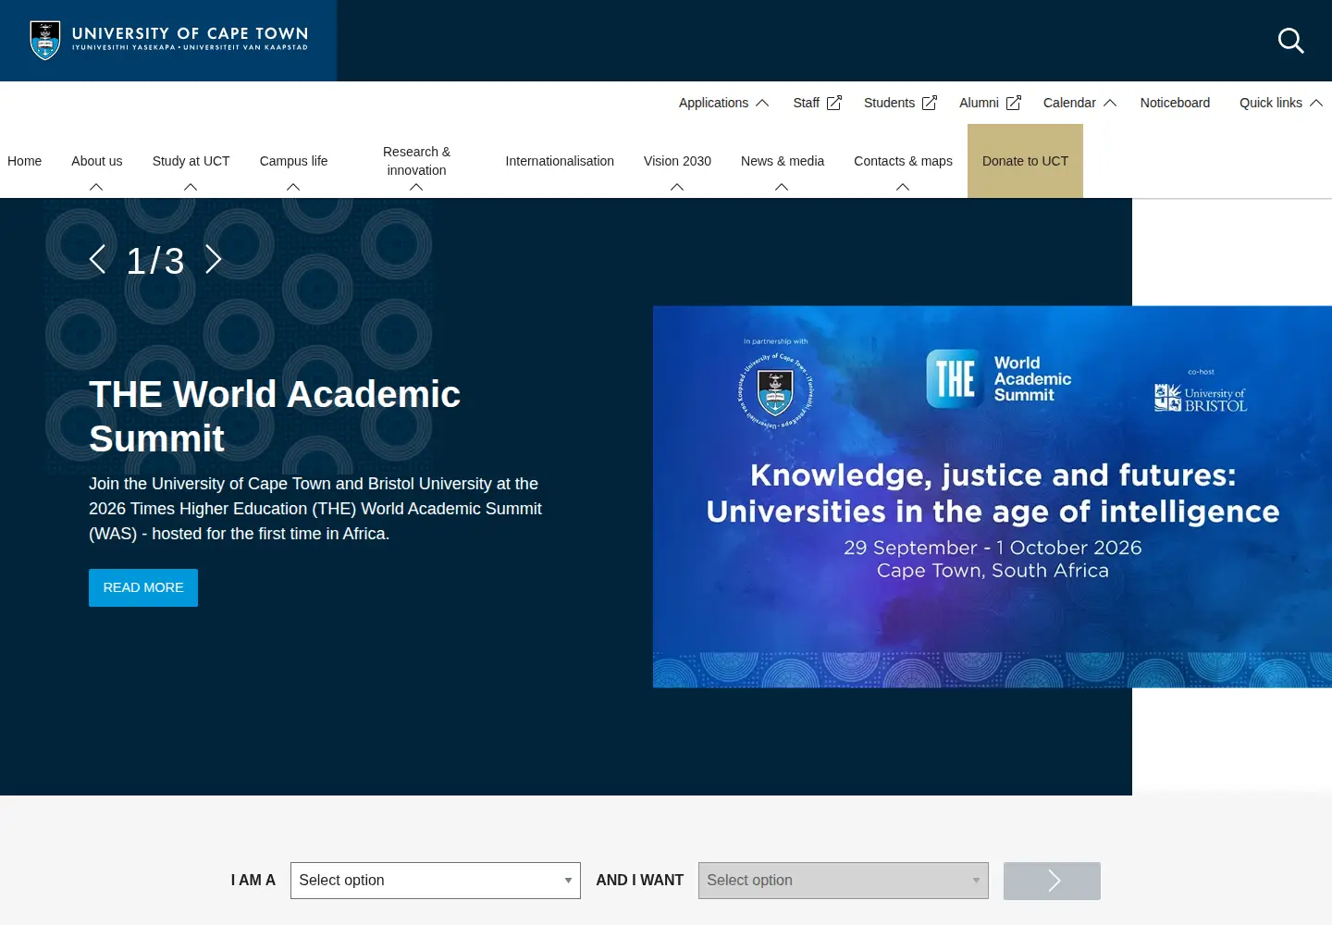1332x925 pixels.
Task: Expand the Campus life submenu chevron
Action: pos(293,187)
